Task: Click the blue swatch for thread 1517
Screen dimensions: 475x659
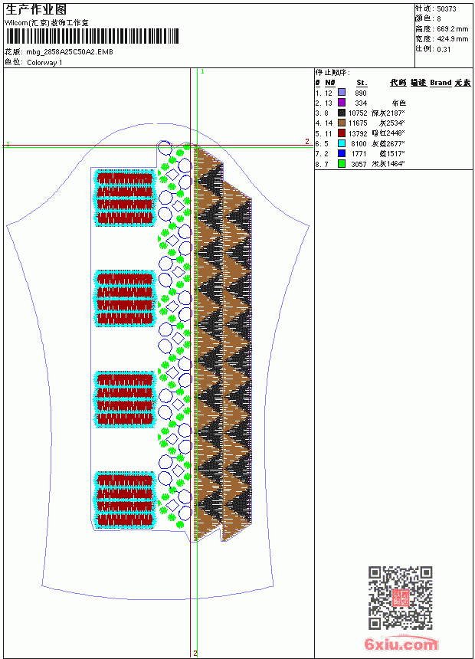Action: 342,153
